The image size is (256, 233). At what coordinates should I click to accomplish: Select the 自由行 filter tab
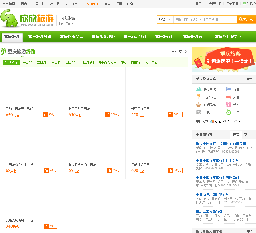(135, 63)
